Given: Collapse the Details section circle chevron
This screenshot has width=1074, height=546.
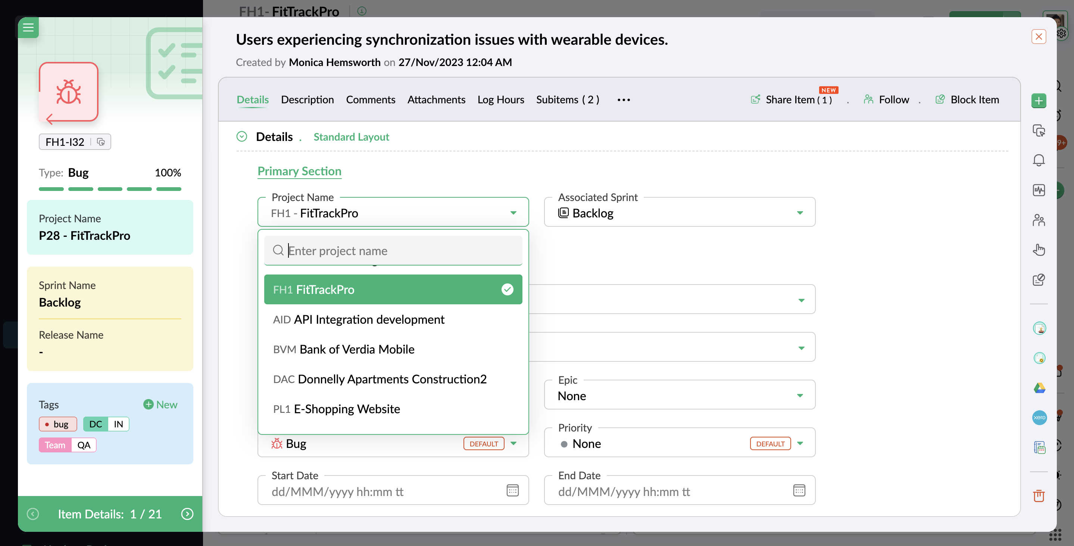Looking at the screenshot, I should [242, 136].
